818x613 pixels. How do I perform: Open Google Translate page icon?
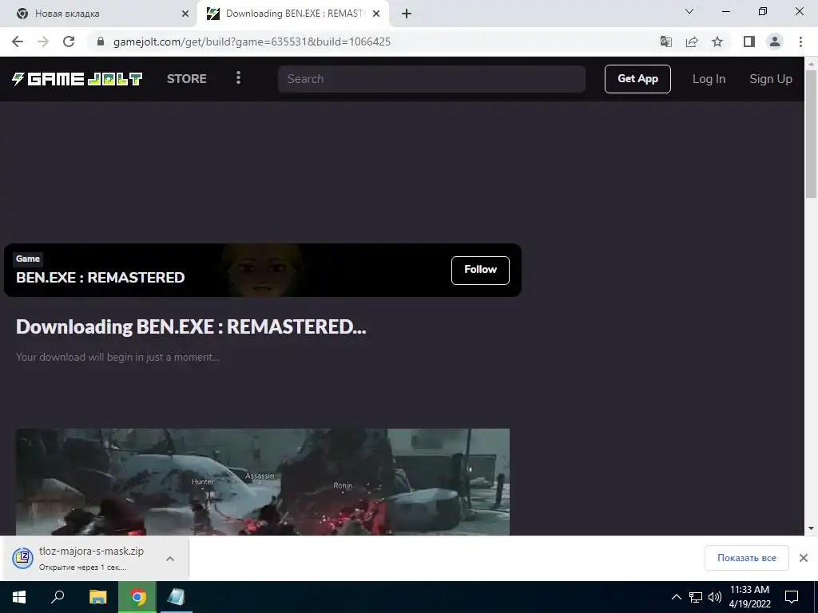[x=665, y=42]
